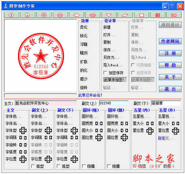185x174 pixels.
Task: Select the round star seal template
Action: (x=11, y=15)
